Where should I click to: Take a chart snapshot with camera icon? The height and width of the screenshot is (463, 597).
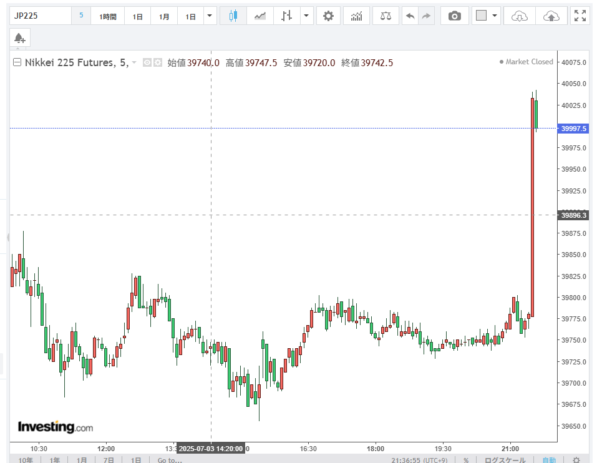pyautogui.click(x=455, y=16)
